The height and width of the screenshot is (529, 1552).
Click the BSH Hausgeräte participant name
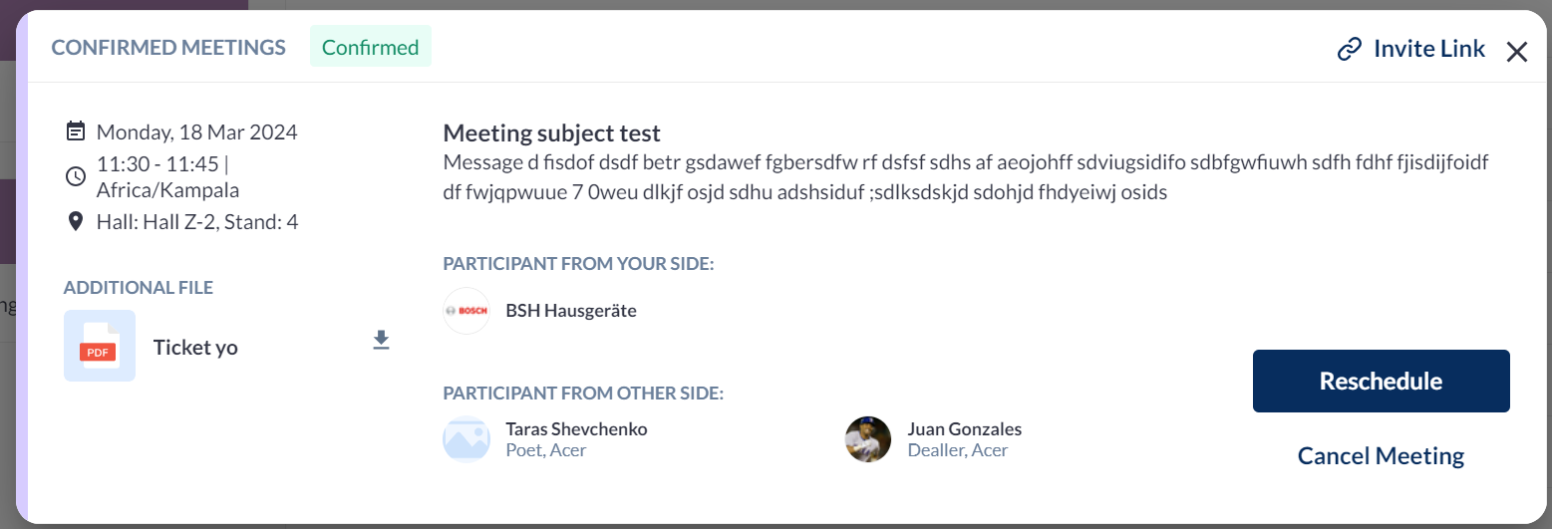[x=571, y=311]
